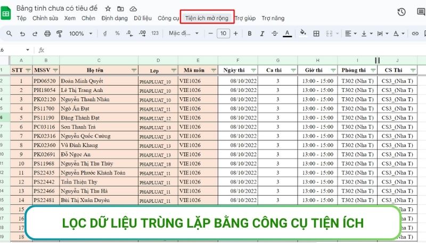Open filter on STT column

(x=28, y=70)
